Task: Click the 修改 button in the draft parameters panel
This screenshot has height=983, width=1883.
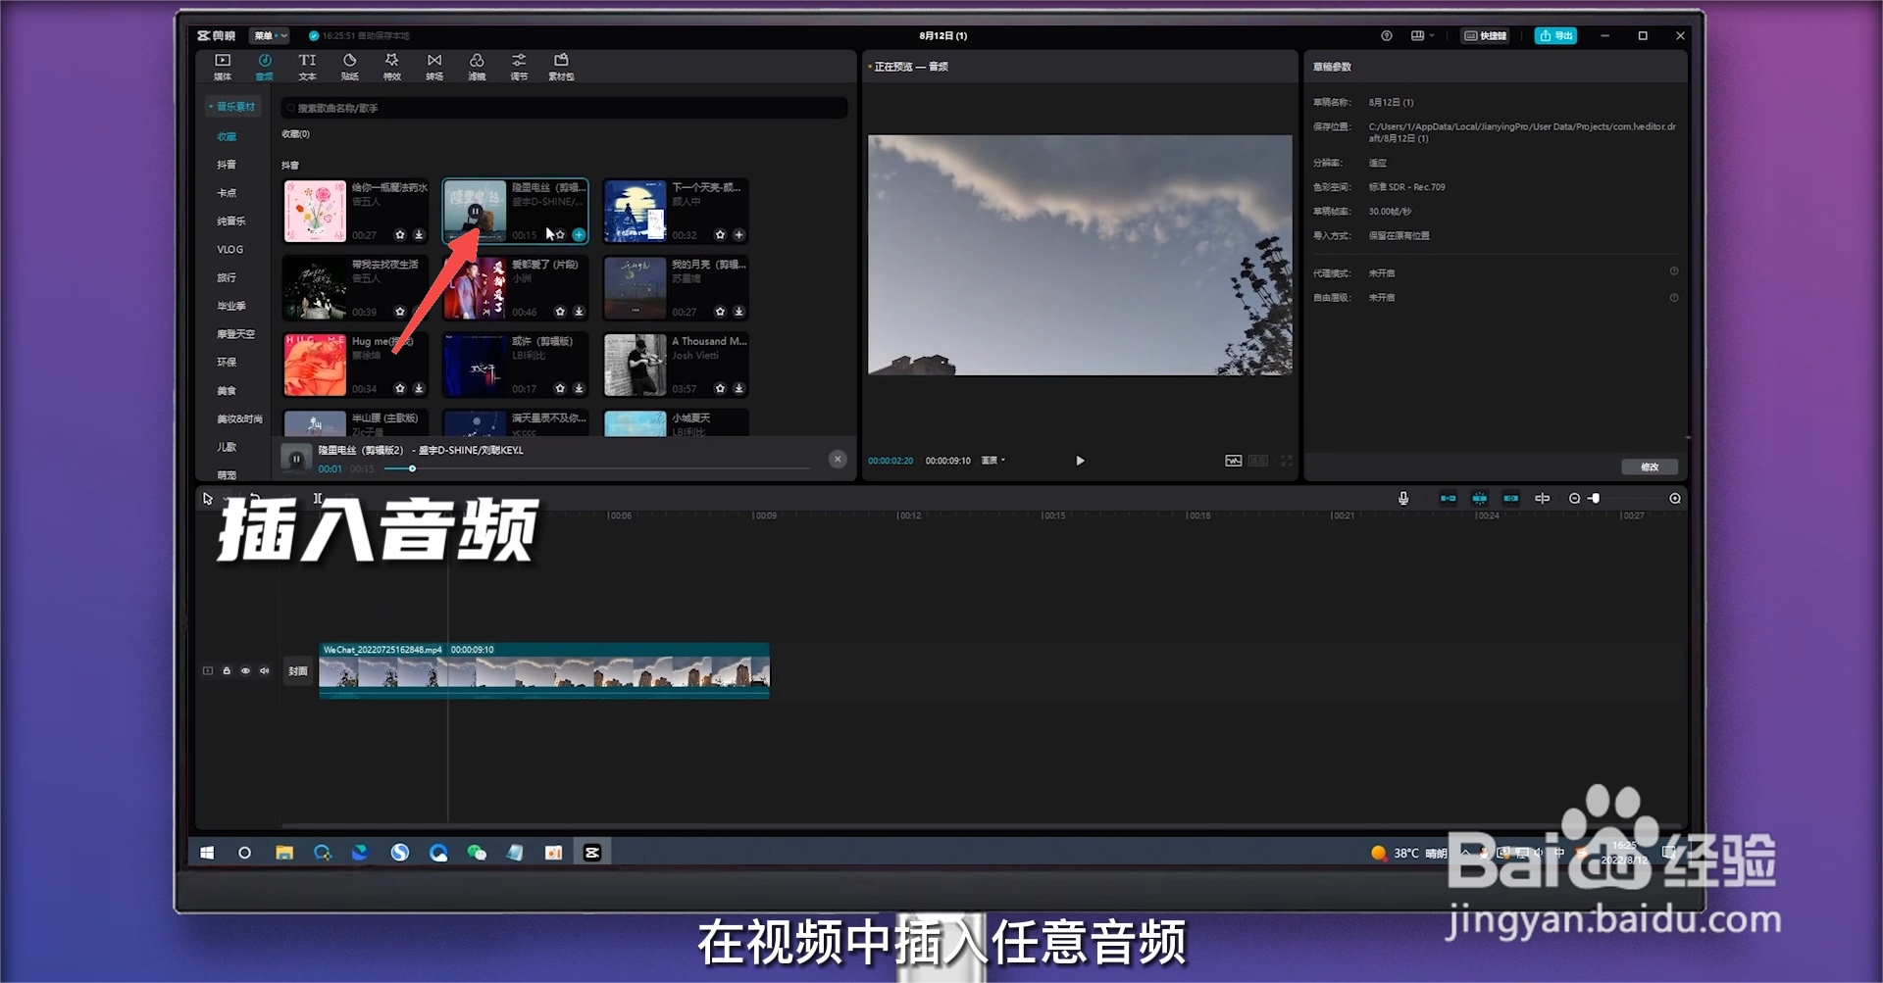Action: pos(1650,467)
